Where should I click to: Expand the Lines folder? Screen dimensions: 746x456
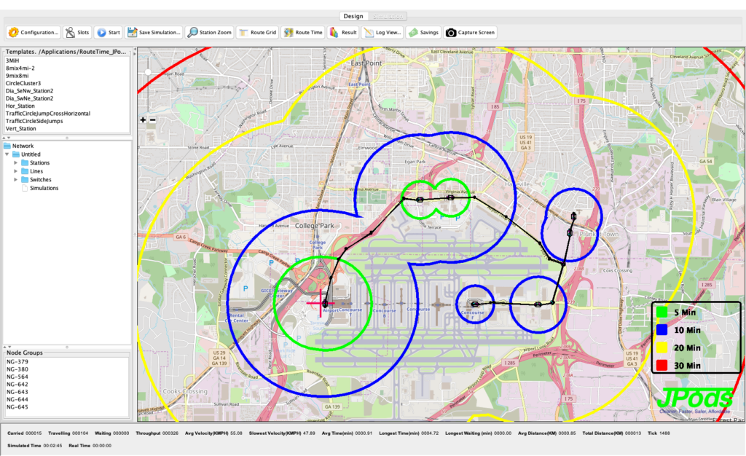pos(16,171)
